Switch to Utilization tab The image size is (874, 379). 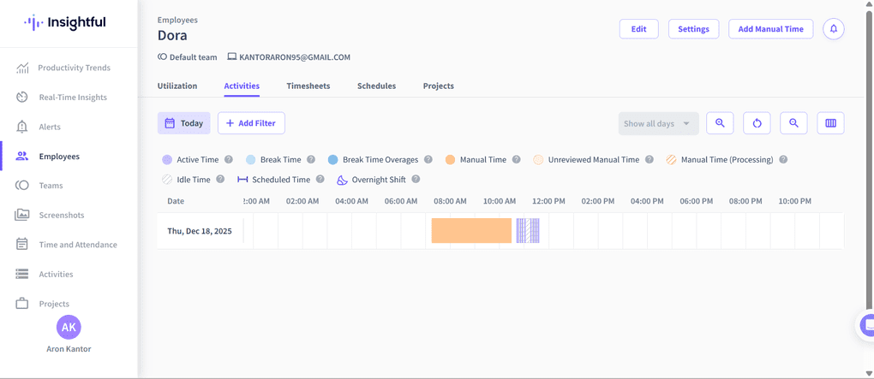tap(177, 86)
